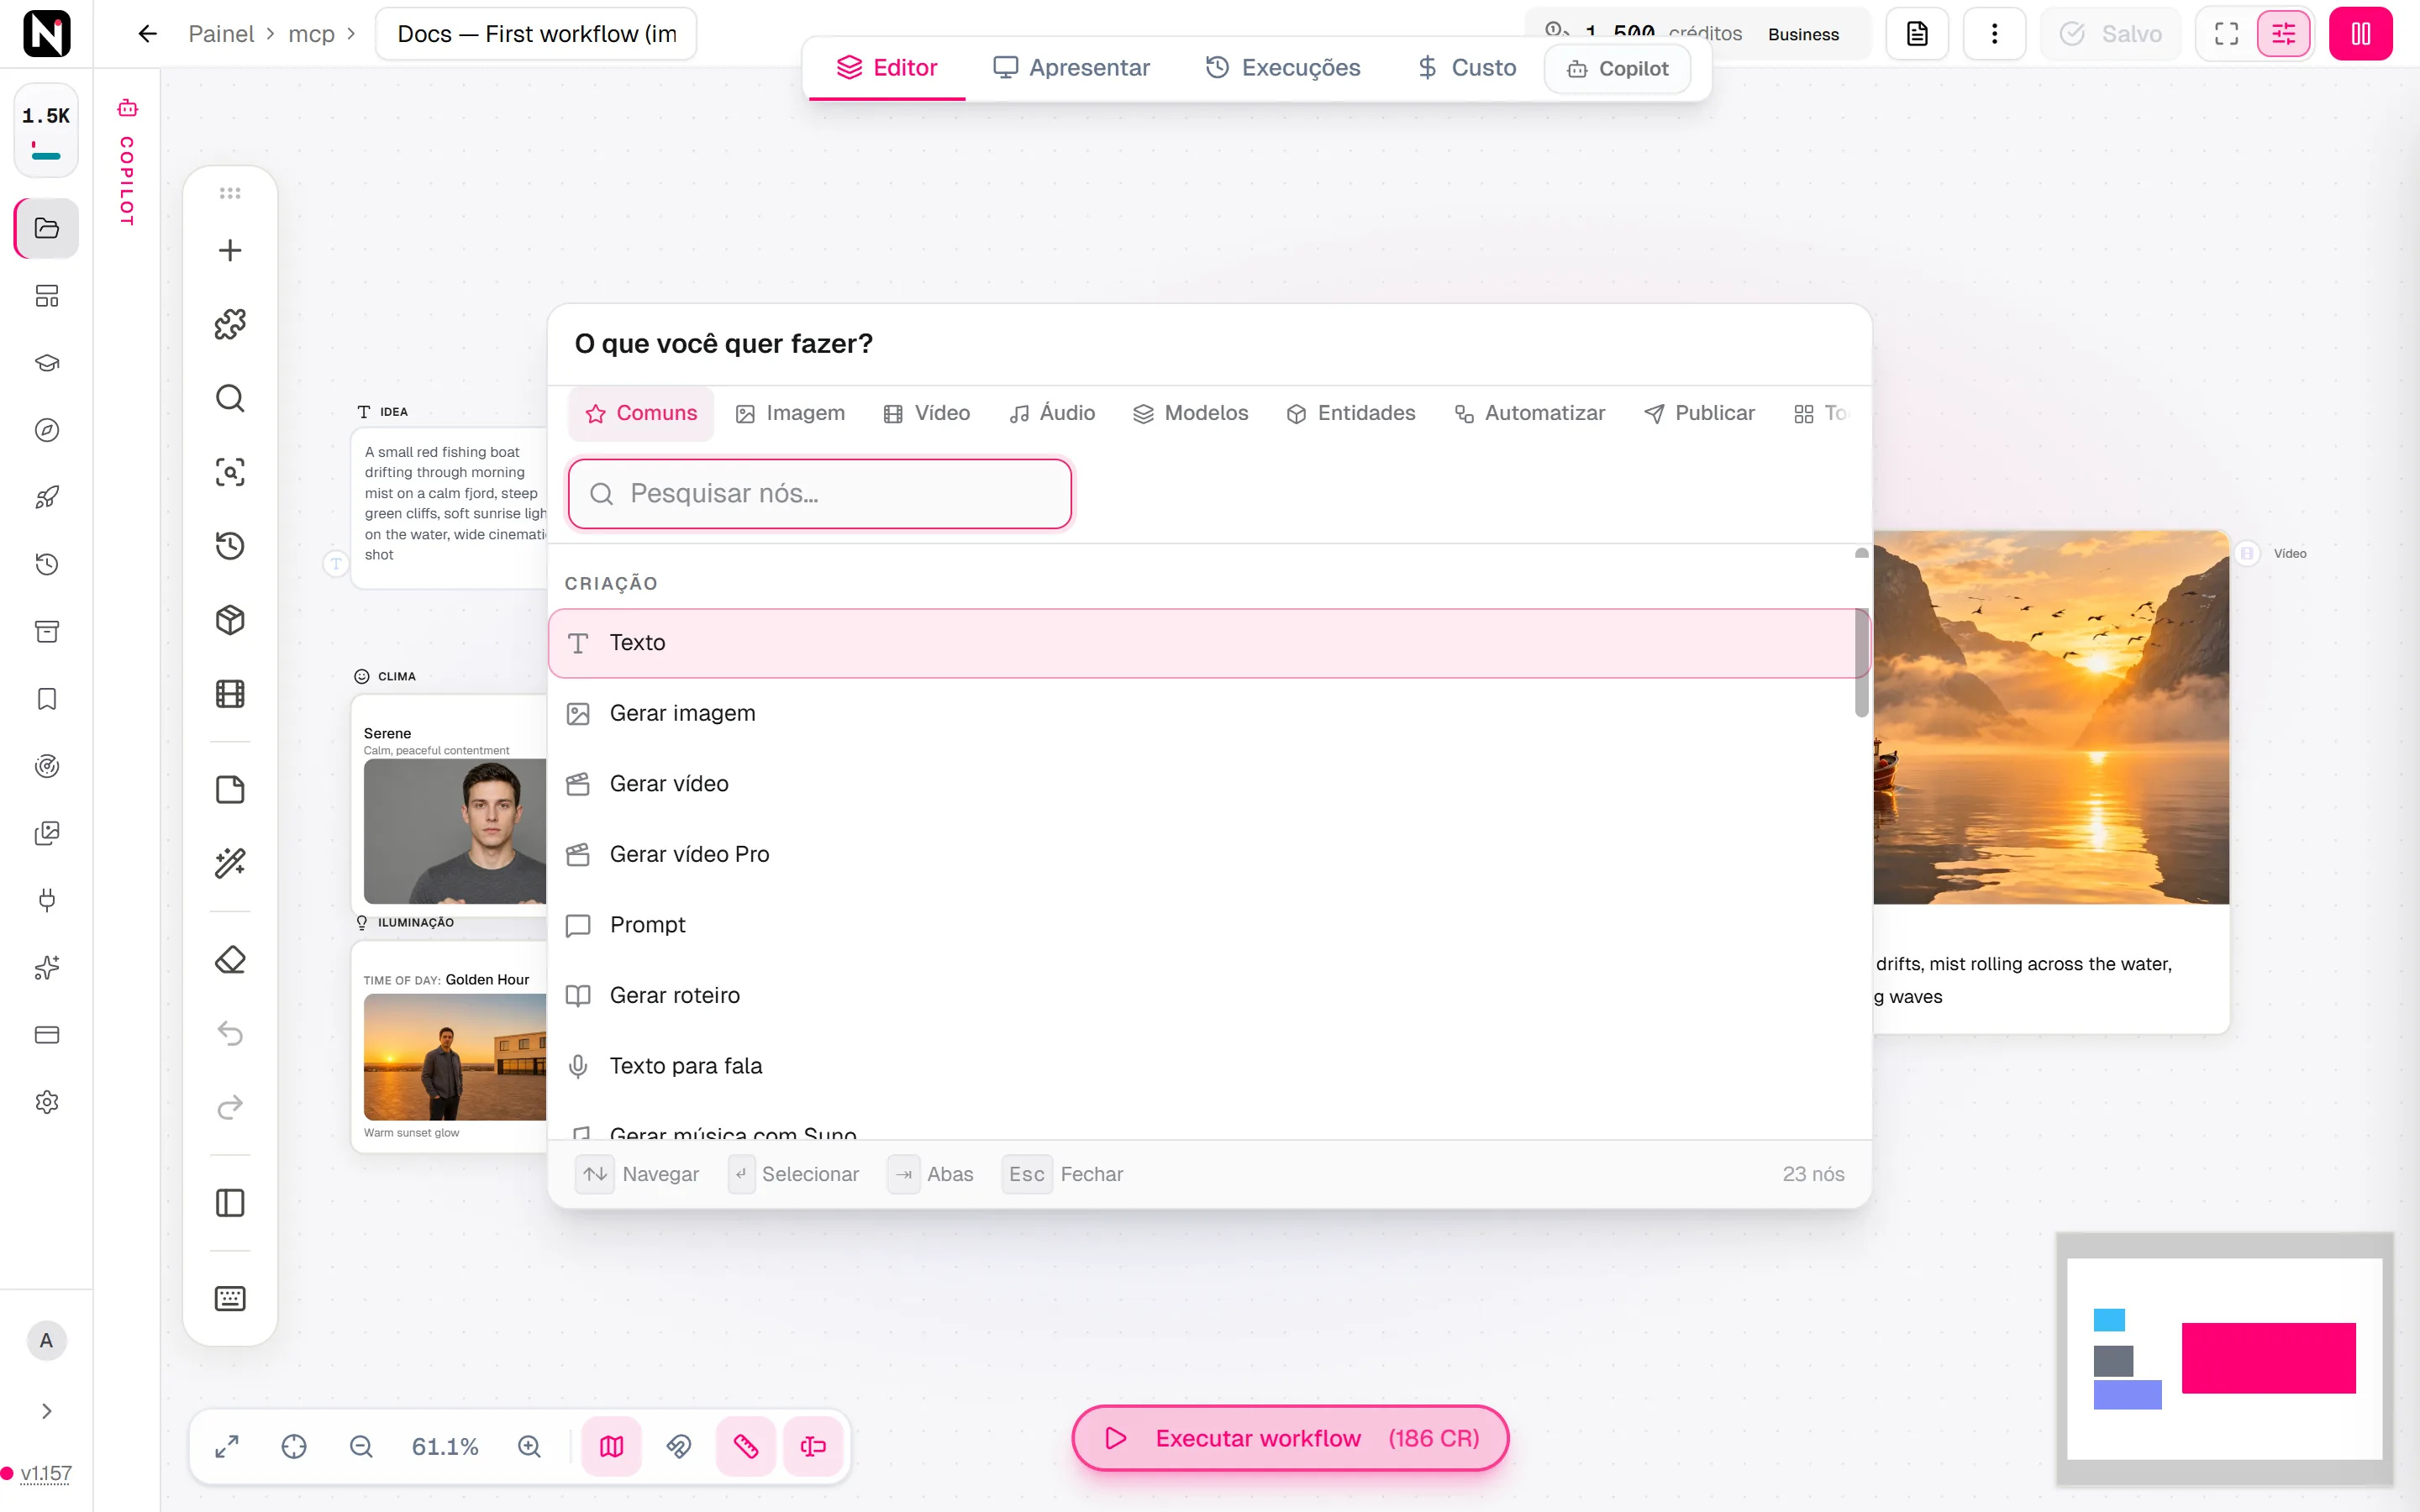Toggle the pink columns button top right
The height and width of the screenshot is (1512, 2420).
pyautogui.click(x=2361, y=34)
